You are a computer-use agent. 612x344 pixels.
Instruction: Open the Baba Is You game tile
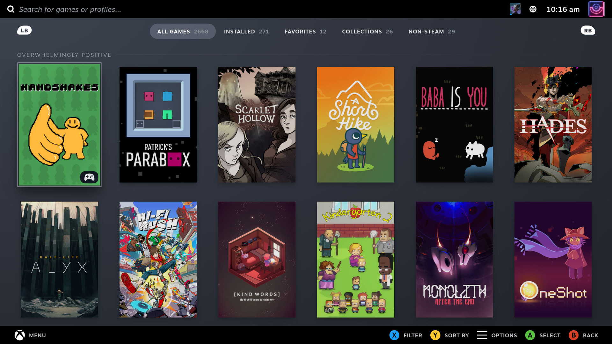[x=454, y=125]
